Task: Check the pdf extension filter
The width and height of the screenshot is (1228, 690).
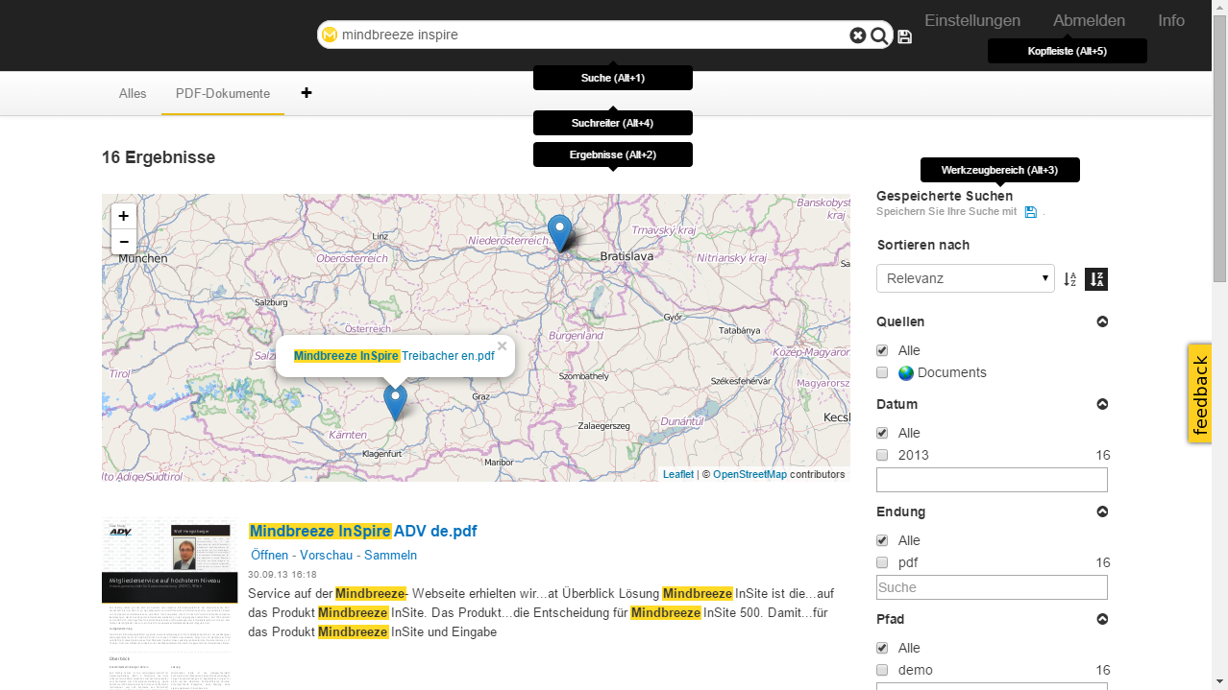Action: [x=882, y=562]
